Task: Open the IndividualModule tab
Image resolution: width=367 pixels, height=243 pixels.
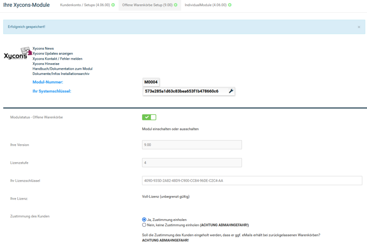Action: coord(206,5)
